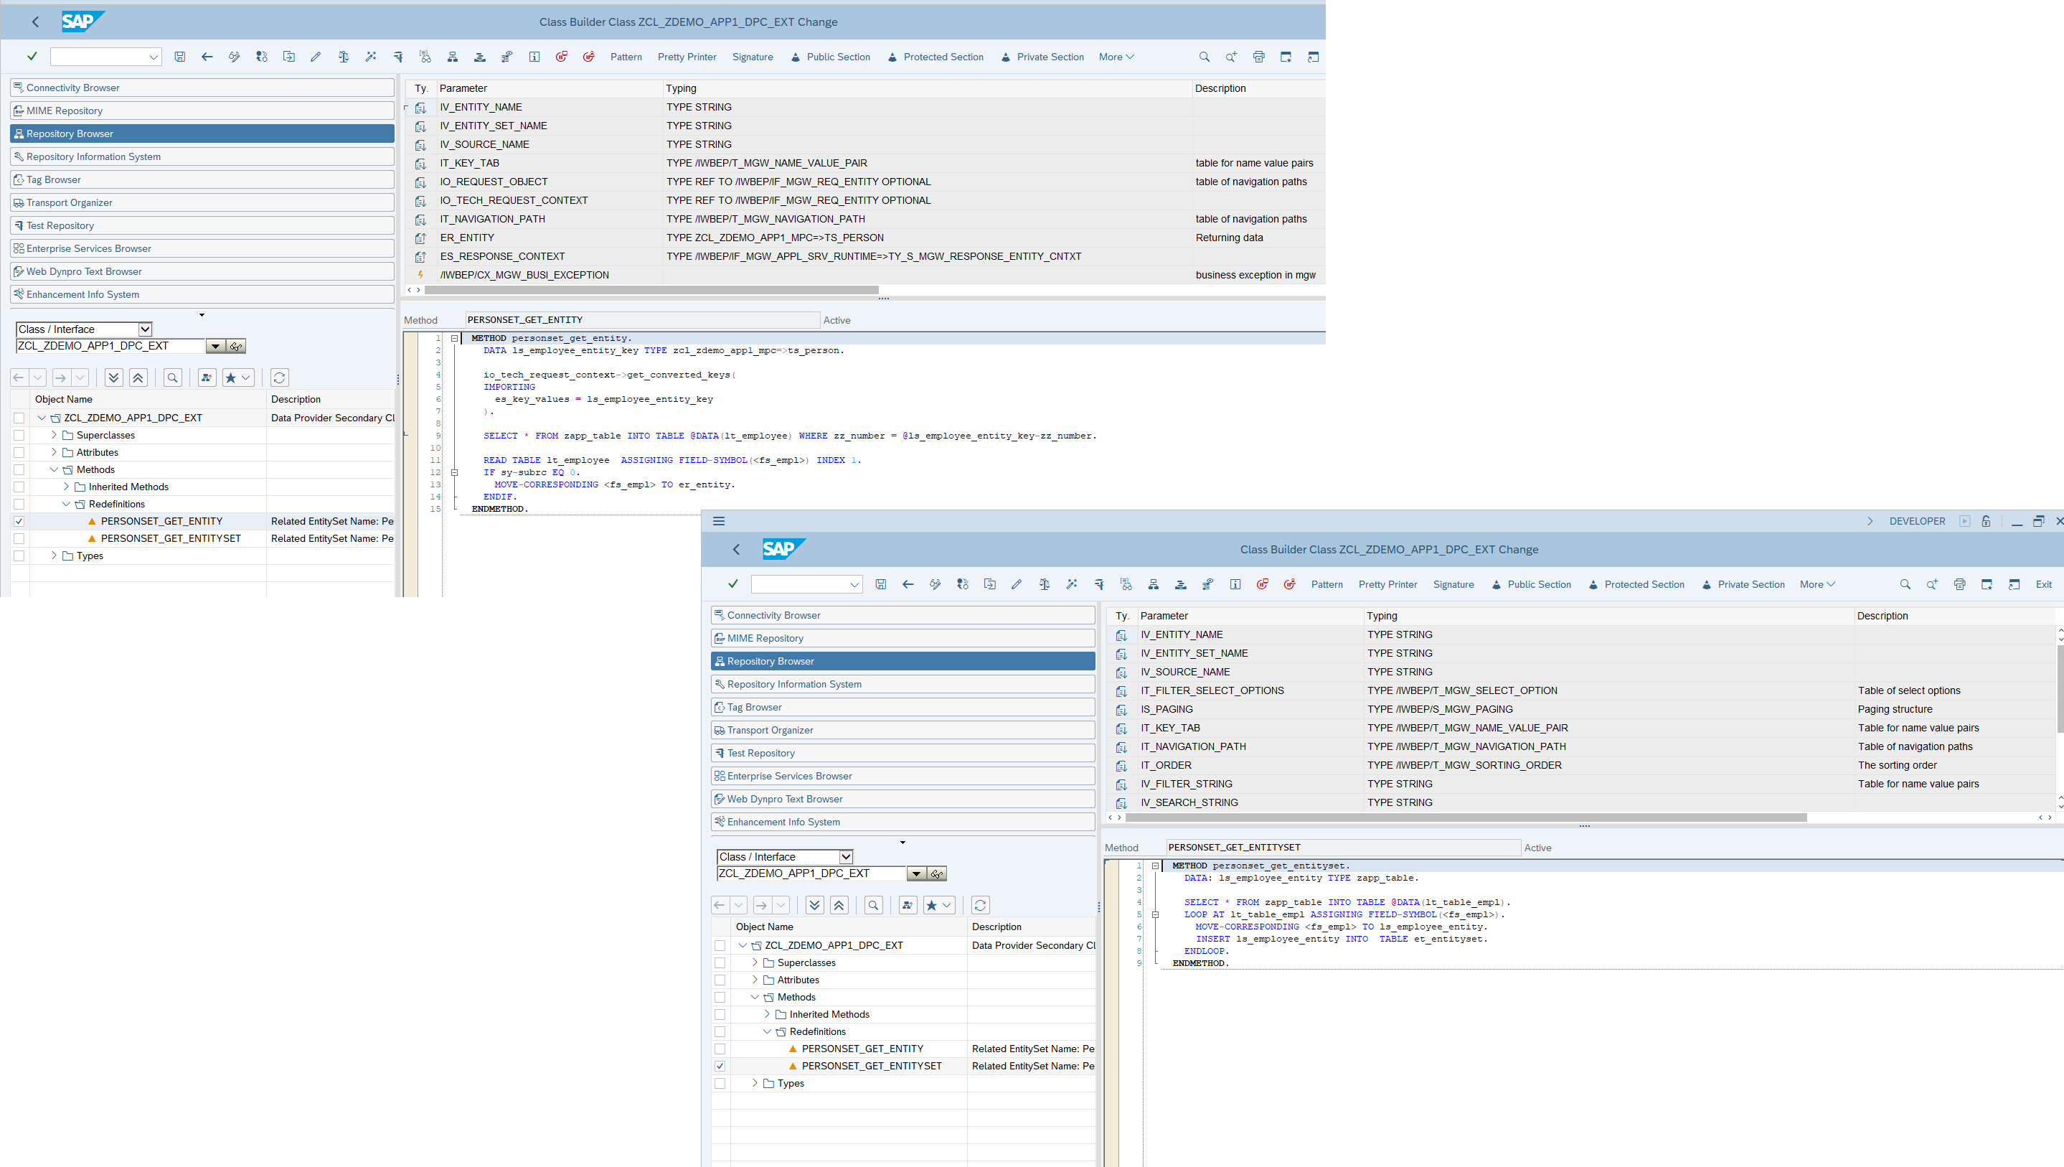Open Enhancement Info System in front window sidebar
Image resolution: width=2064 pixels, height=1167 pixels.
pos(903,822)
